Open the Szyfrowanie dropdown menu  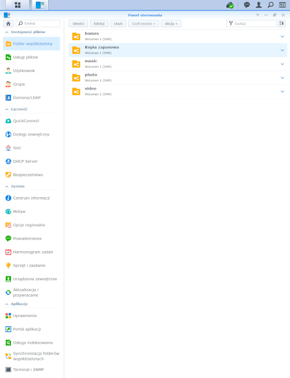click(x=144, y=24)
